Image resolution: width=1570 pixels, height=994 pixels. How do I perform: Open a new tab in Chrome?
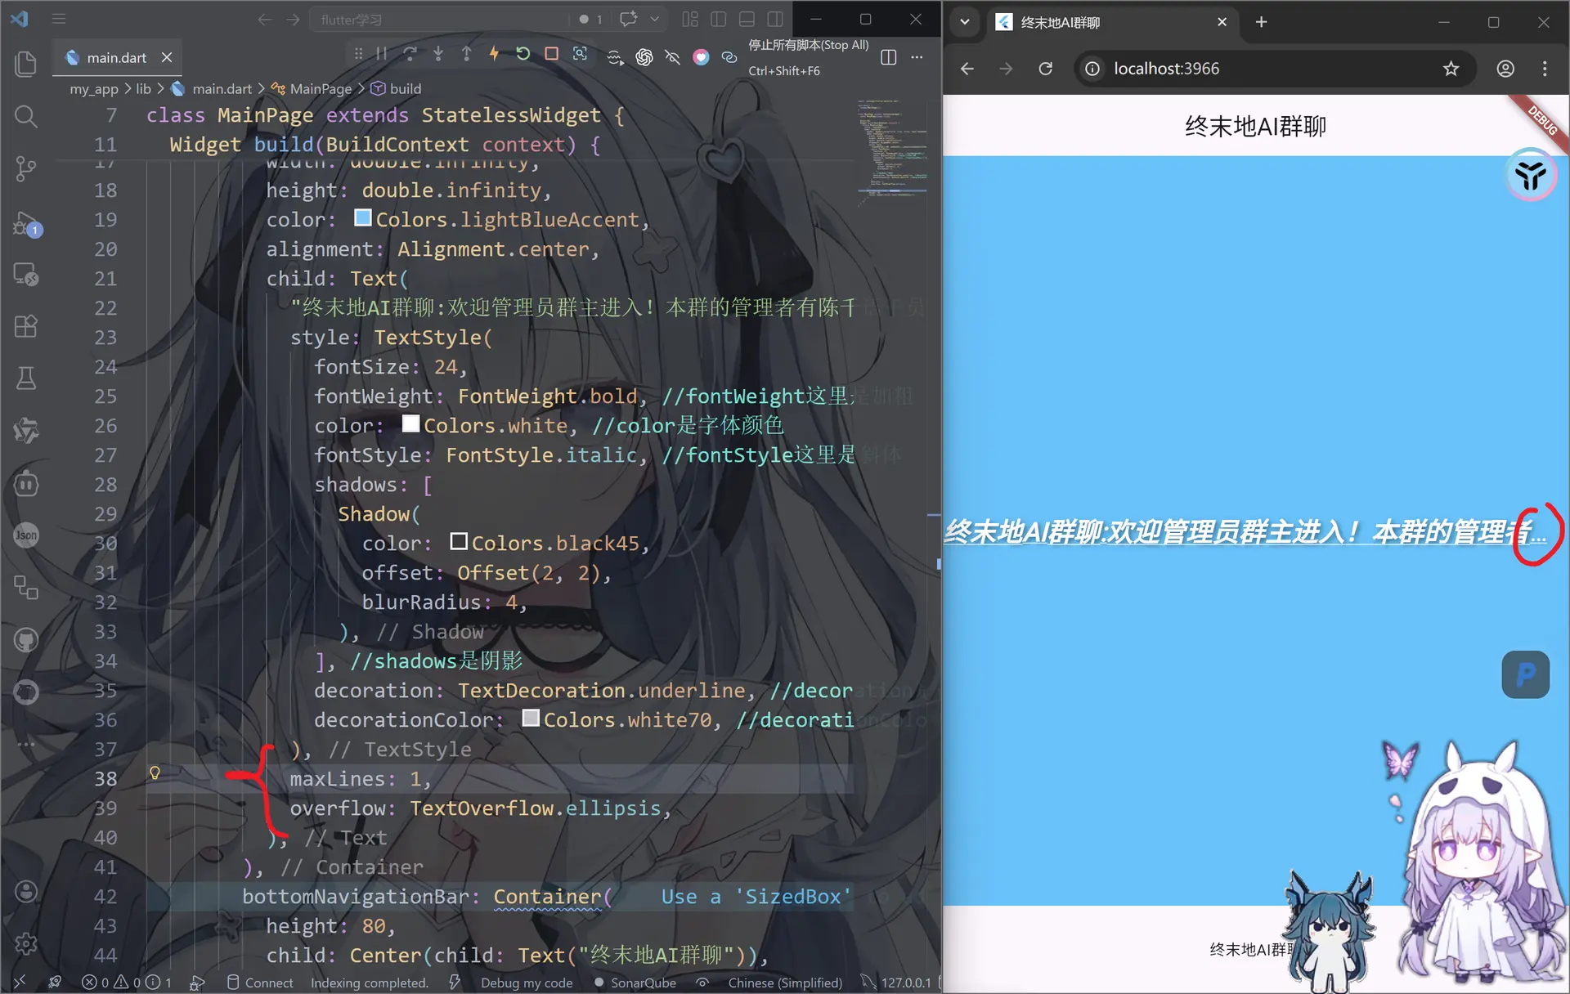1261,22
